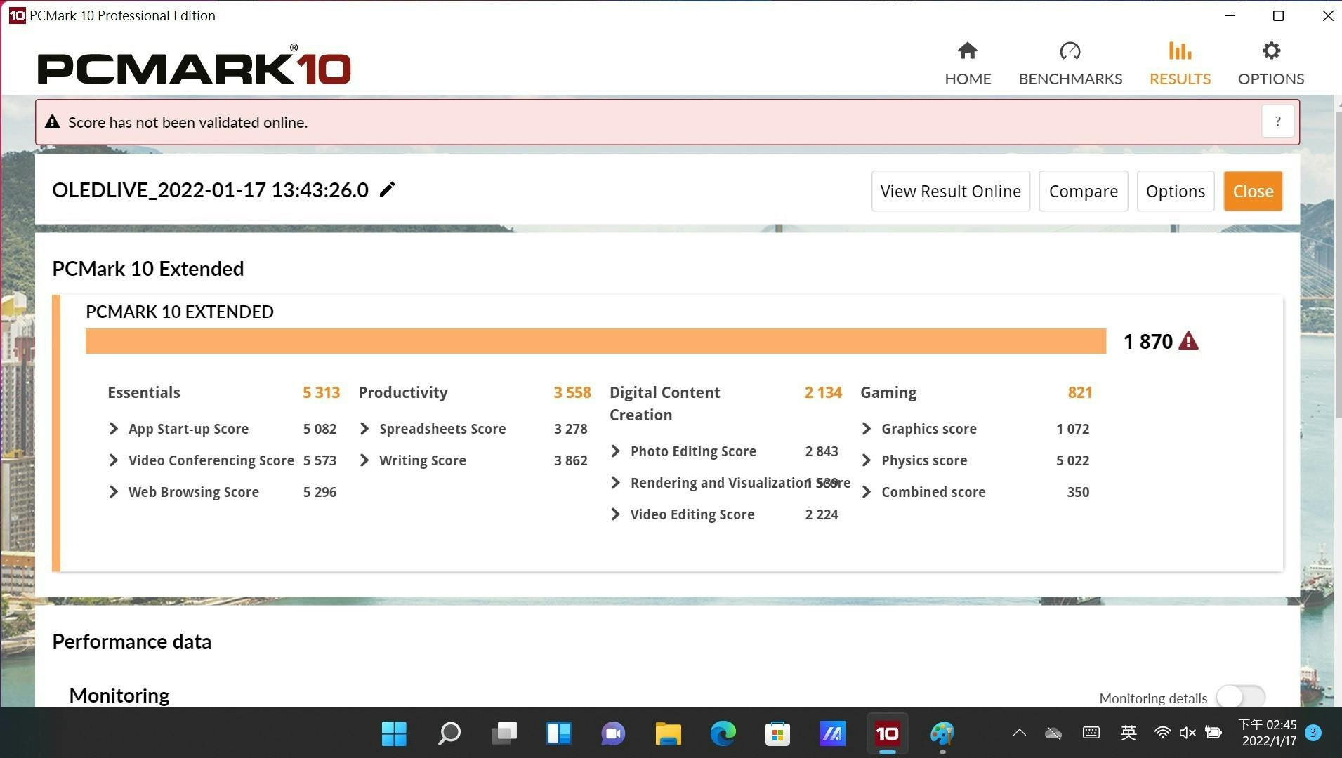Viewport: 1342px width, 758px height.
Task: Click Essentials score 5 313
Action: point(321,392)
